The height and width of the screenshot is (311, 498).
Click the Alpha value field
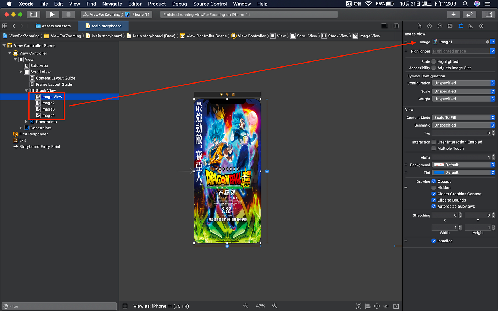coord(461,157)
